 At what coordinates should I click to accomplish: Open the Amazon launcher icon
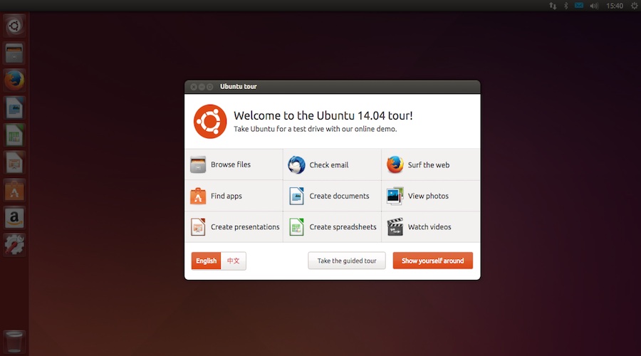click(14, 217)
